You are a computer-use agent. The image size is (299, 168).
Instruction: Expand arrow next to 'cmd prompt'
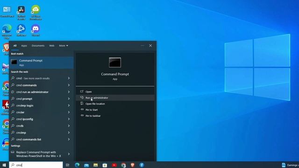69,98
